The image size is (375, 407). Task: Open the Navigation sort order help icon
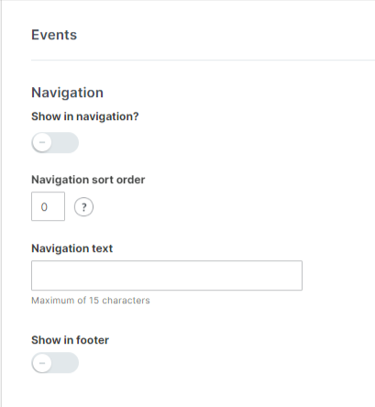83,207
